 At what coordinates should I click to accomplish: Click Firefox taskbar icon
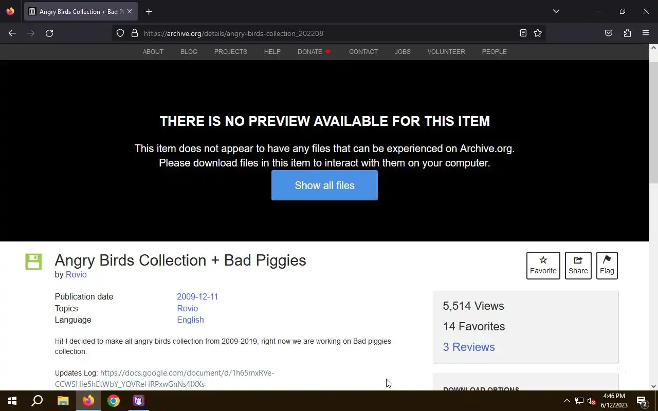coord(88,401)
